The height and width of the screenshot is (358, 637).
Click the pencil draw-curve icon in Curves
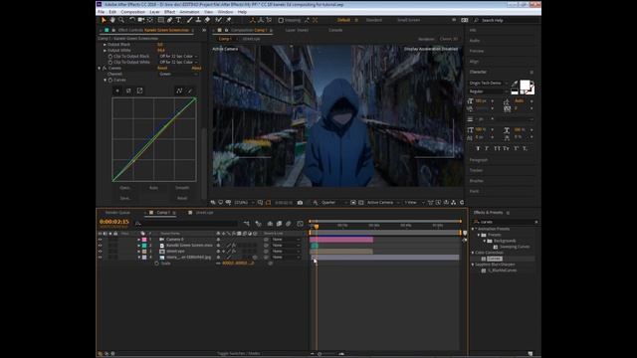point(190,90)
